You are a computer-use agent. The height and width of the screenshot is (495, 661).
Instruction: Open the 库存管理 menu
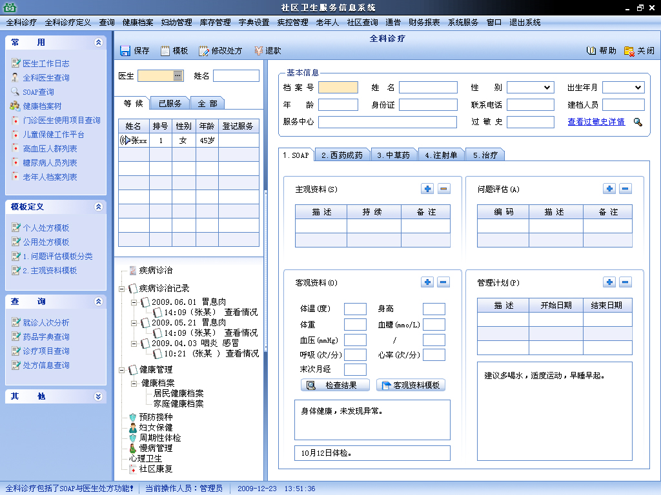[215, 22]
